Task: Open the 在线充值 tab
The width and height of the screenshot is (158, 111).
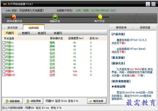Action: coord(145,27)
